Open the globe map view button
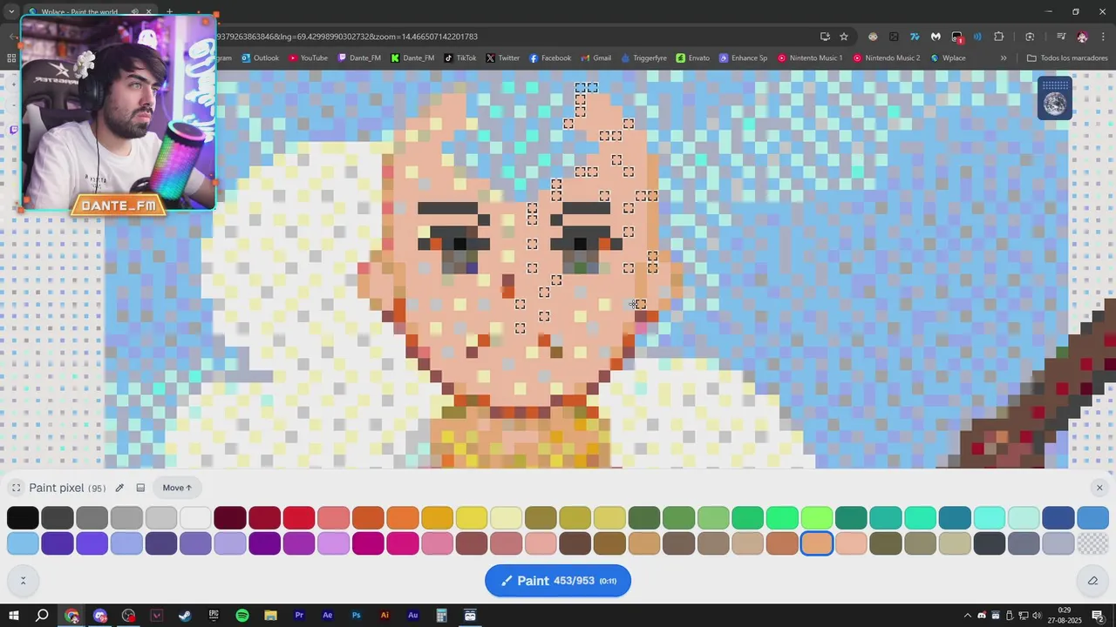Viewport: 1116px width, 627px height. click(1055, 98)
